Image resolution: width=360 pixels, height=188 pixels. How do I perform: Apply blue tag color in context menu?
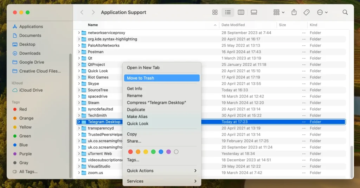161,152
